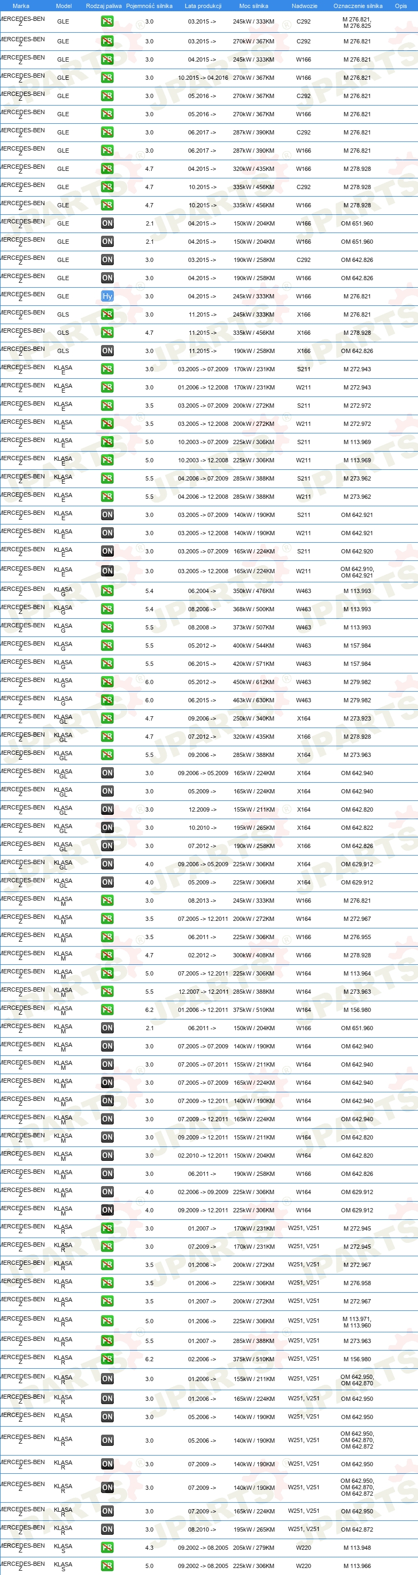Click petrol icon in 368kW / 500KM row
The height and width of the screenshot is (1575, 418).
[107, 609]
